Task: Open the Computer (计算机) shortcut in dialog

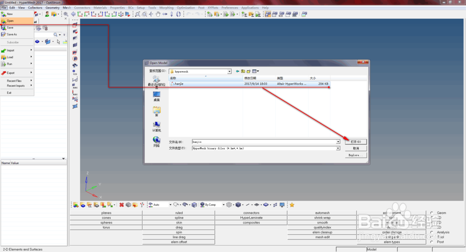Action: [x=157, y=126]
